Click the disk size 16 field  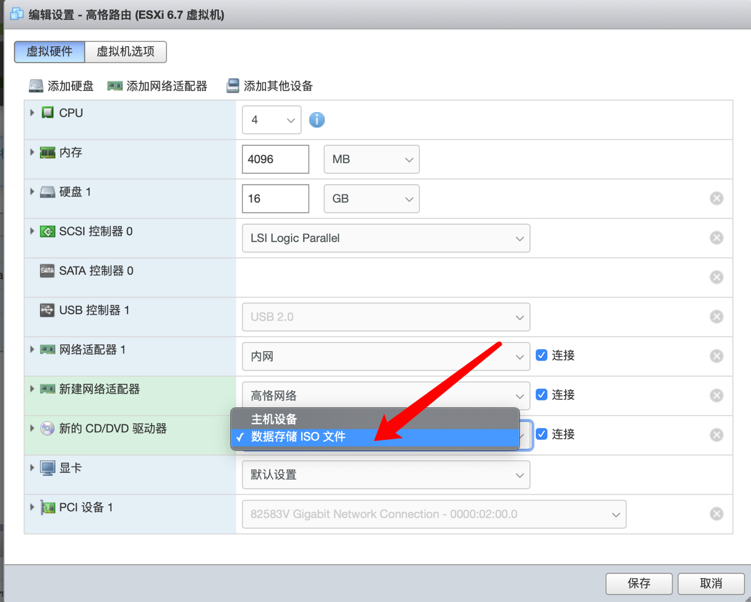coord(275,198)
